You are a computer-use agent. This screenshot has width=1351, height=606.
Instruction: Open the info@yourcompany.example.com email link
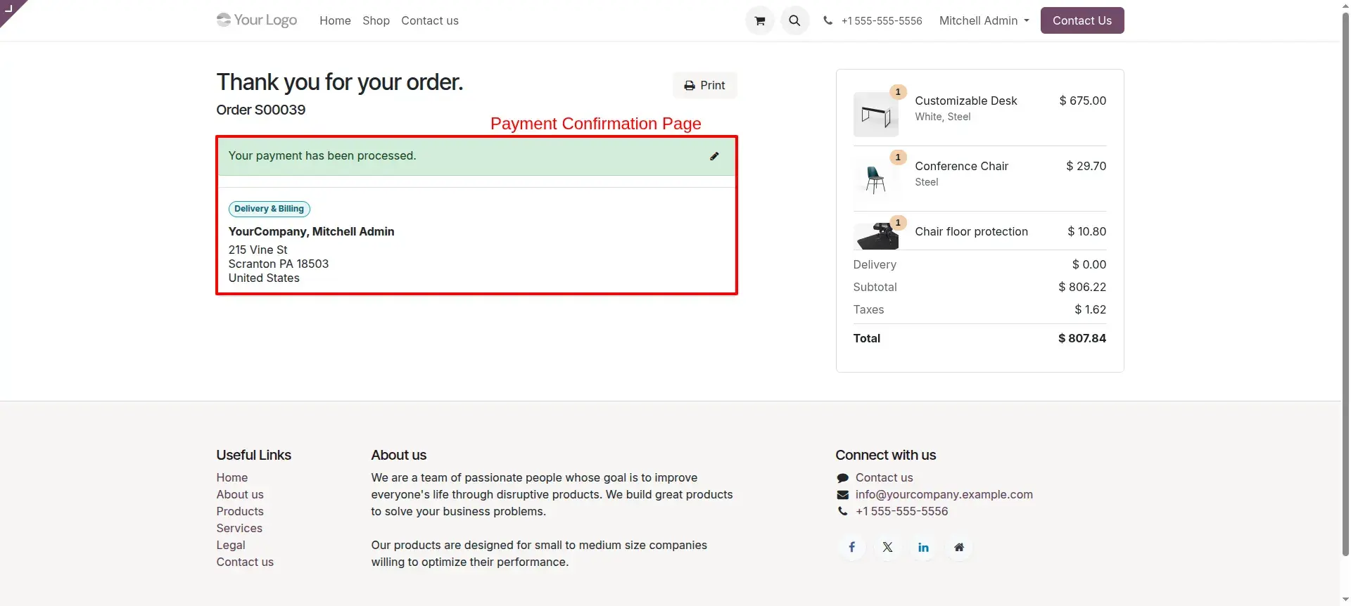pyautogui.click(x=944, y=494)
